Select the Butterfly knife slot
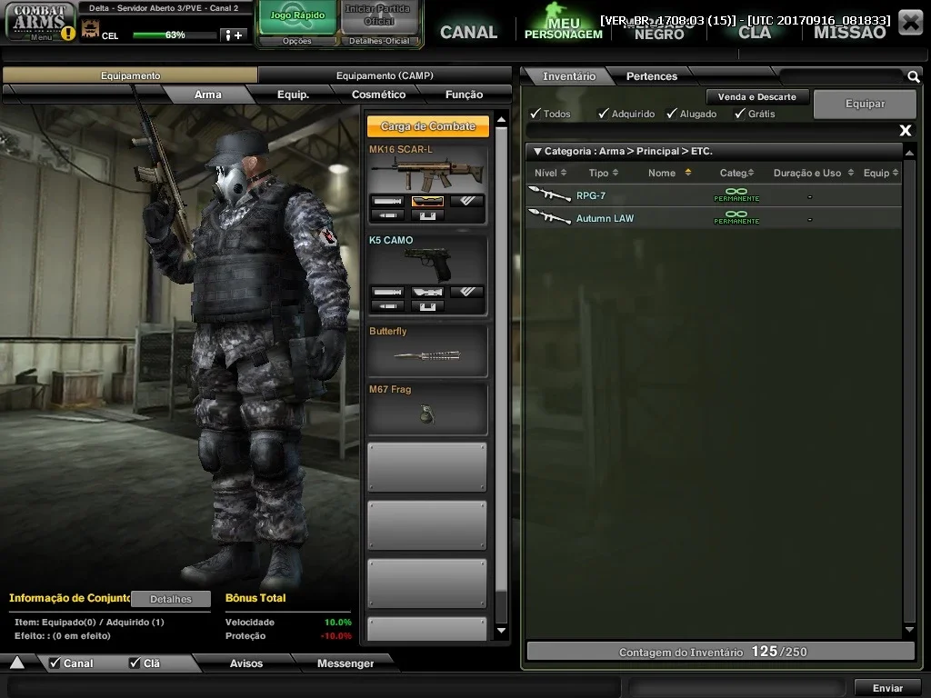 (427, 351)
